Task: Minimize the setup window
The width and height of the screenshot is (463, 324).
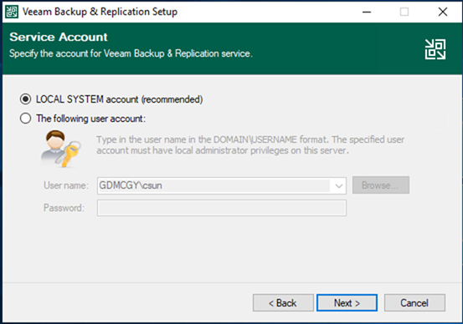Action: pos(367,12)
